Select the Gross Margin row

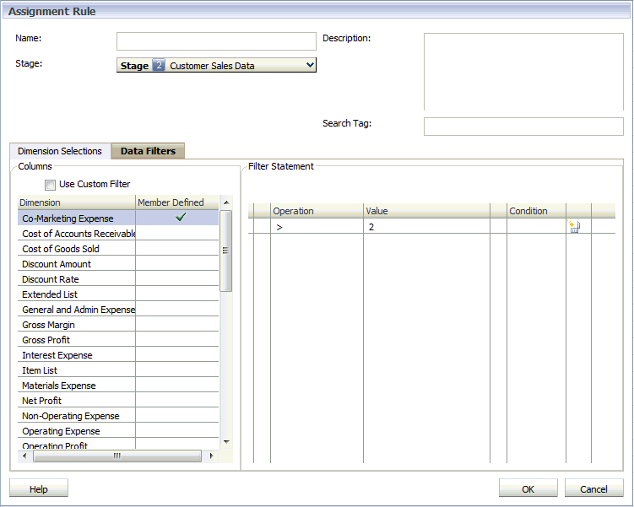pos(118,325)
